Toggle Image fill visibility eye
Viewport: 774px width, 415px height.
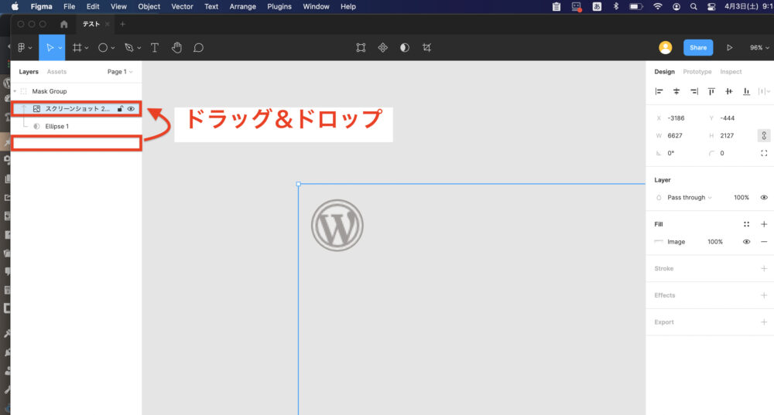pos(746,242)
